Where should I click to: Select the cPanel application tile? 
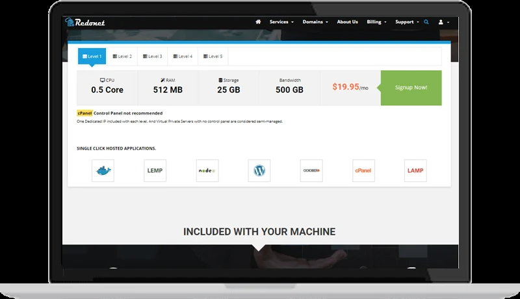[x=363, y=171]
